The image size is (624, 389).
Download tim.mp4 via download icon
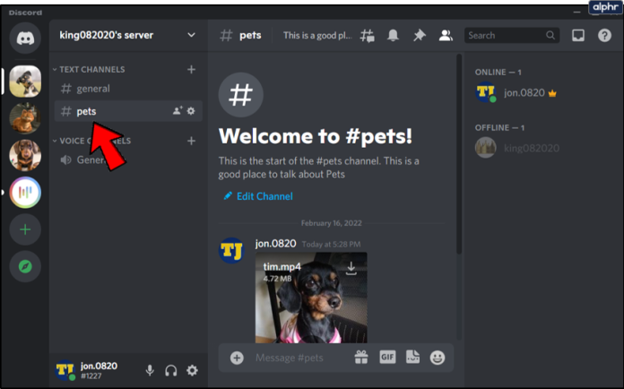[x=351, y=269]
